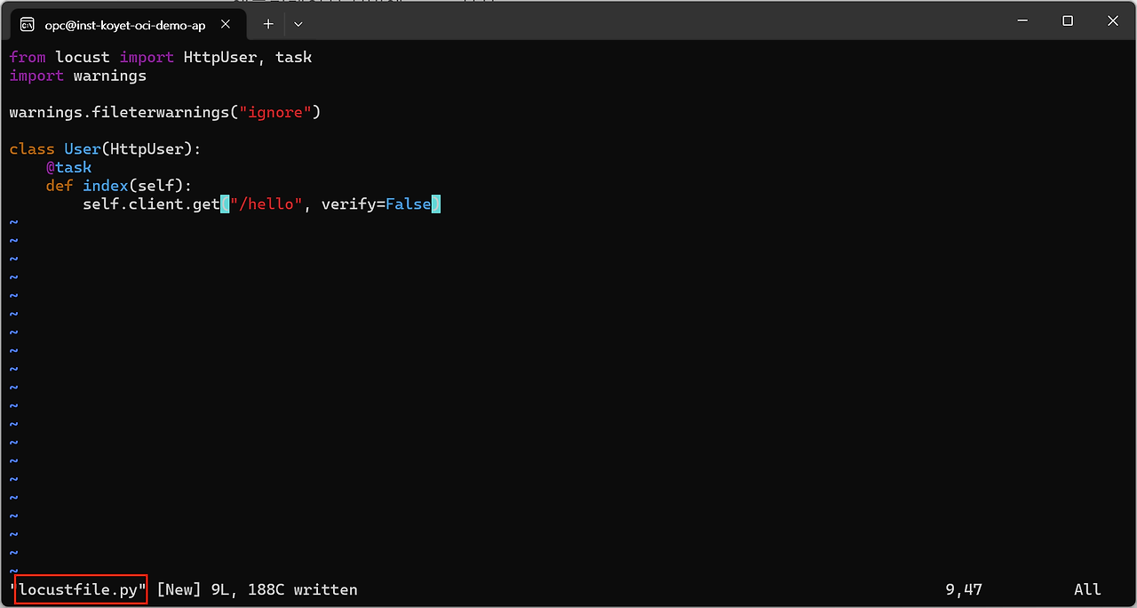
Task: Click the "/hello" string in code
Action: (266, 204)
